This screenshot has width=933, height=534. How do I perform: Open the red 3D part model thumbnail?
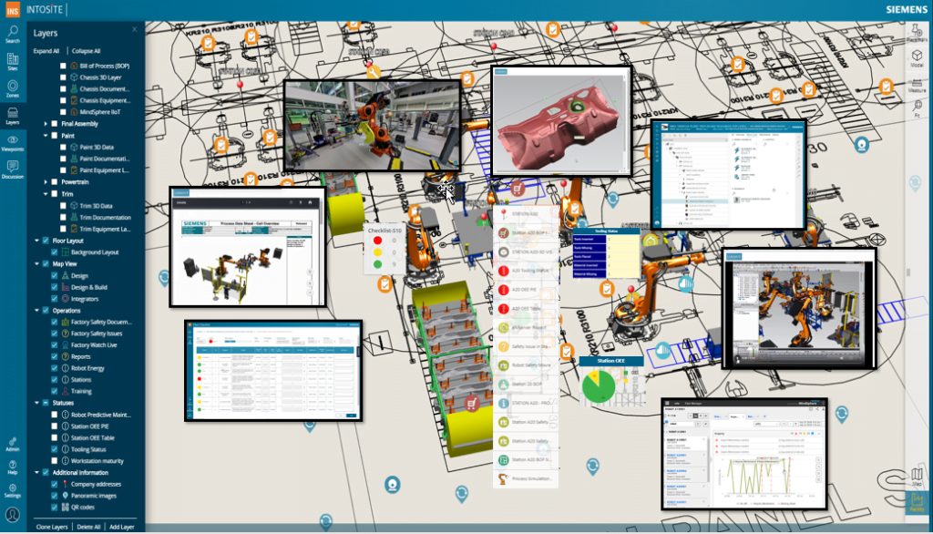point(561,121)
